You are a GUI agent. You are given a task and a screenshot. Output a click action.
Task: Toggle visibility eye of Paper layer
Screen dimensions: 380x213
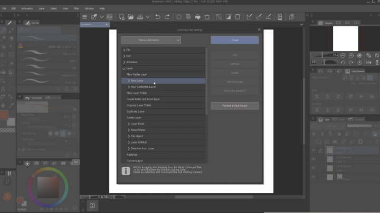[313, 177]
